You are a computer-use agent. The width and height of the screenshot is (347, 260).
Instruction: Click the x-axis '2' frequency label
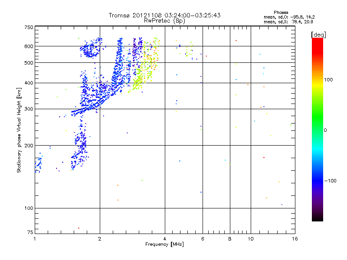[x=100, y=239]
